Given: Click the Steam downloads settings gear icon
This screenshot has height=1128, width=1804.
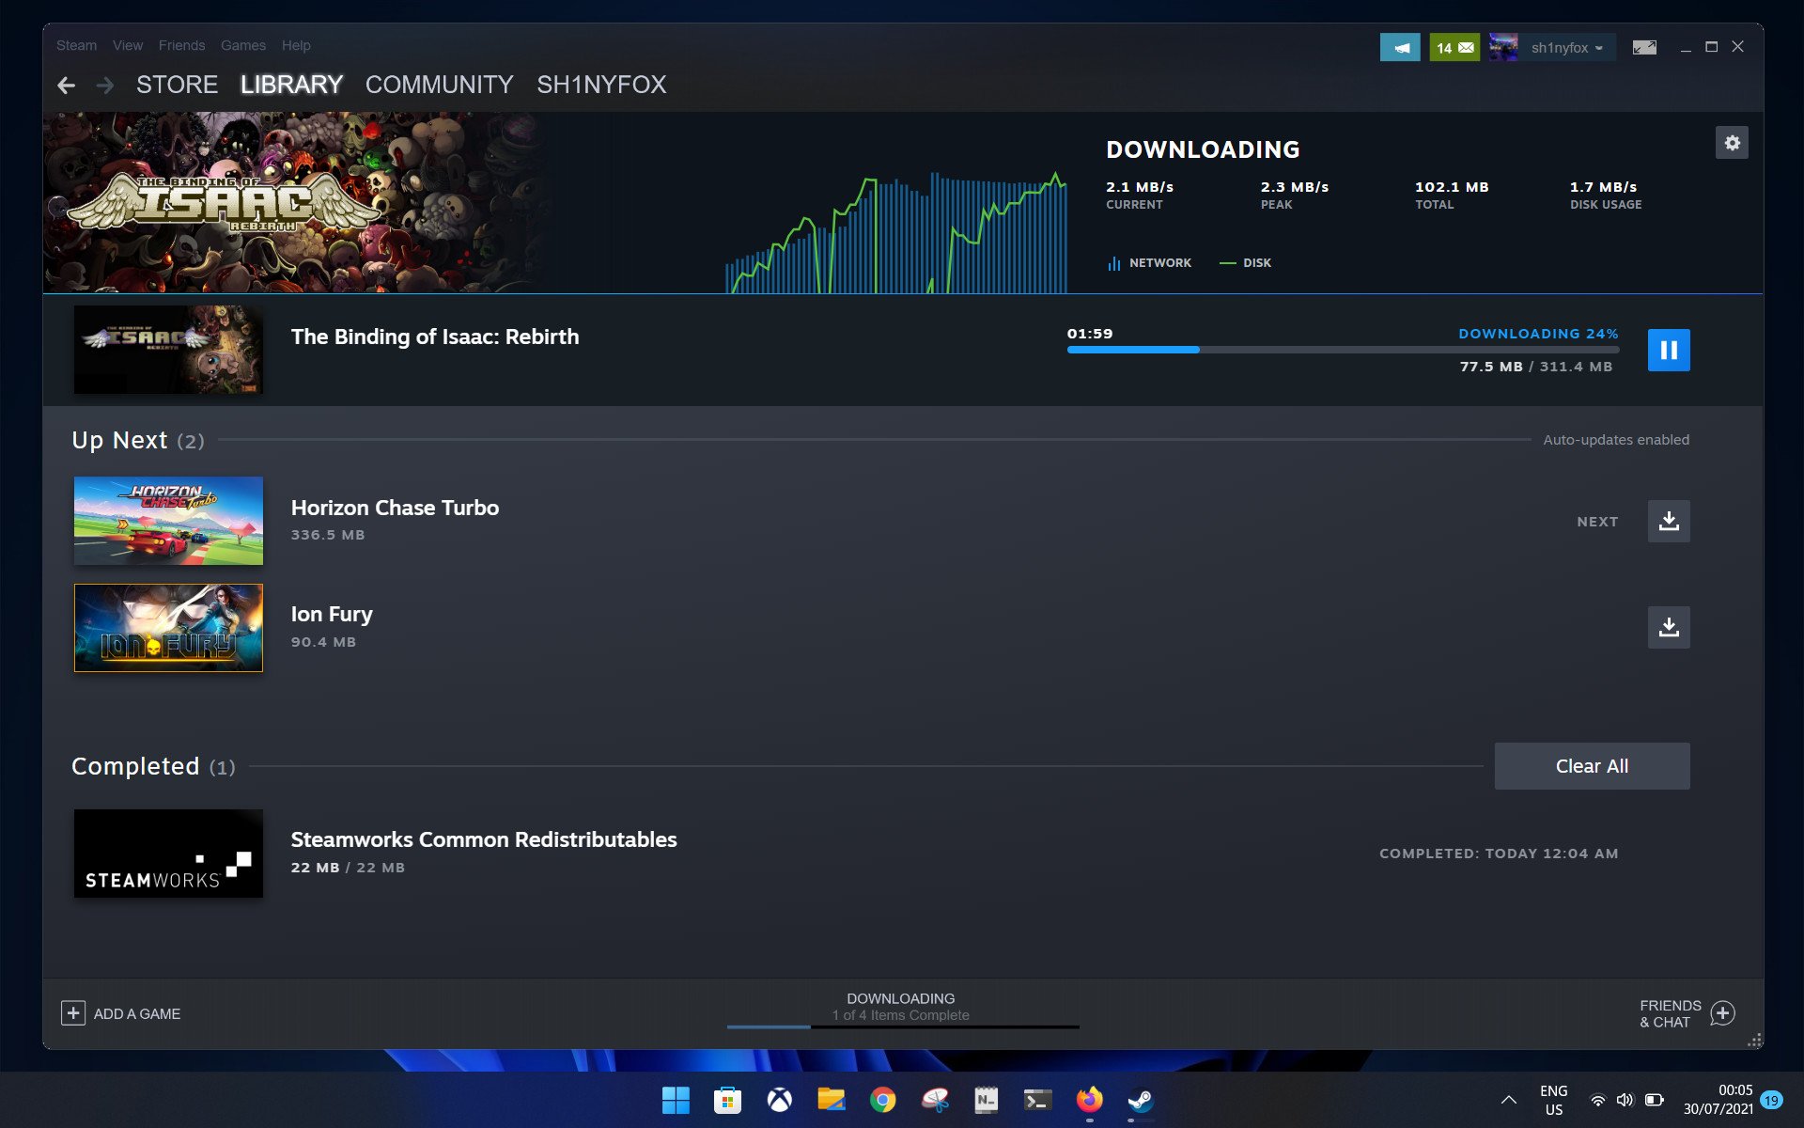Looking at the screenshot, I should click(1732, 143).
